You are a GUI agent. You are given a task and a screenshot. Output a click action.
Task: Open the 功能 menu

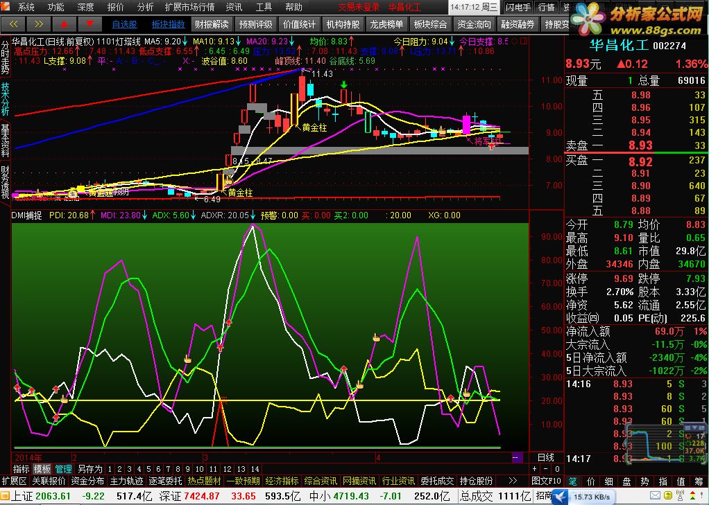pos(56,7)
